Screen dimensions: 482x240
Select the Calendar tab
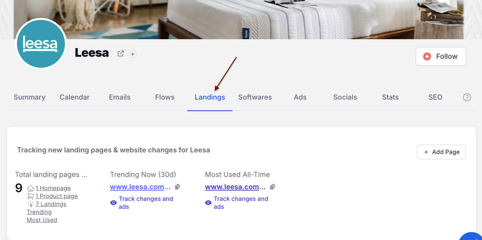75,97
